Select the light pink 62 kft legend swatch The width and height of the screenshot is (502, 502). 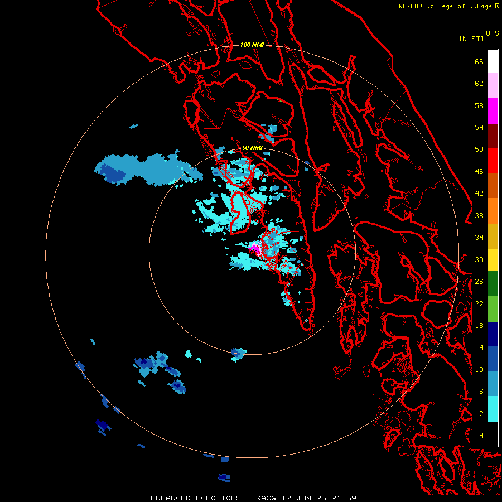point(493,86)
